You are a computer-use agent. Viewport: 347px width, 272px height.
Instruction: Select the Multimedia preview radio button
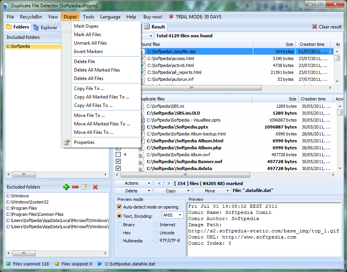(119, 240)
